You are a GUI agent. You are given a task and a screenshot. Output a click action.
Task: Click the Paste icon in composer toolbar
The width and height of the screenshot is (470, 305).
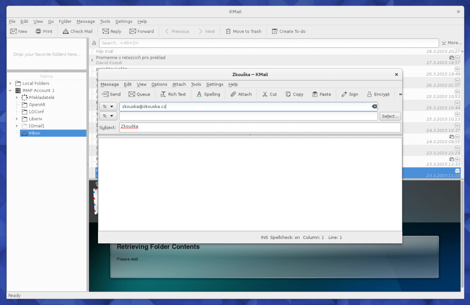tap(315, 94)
